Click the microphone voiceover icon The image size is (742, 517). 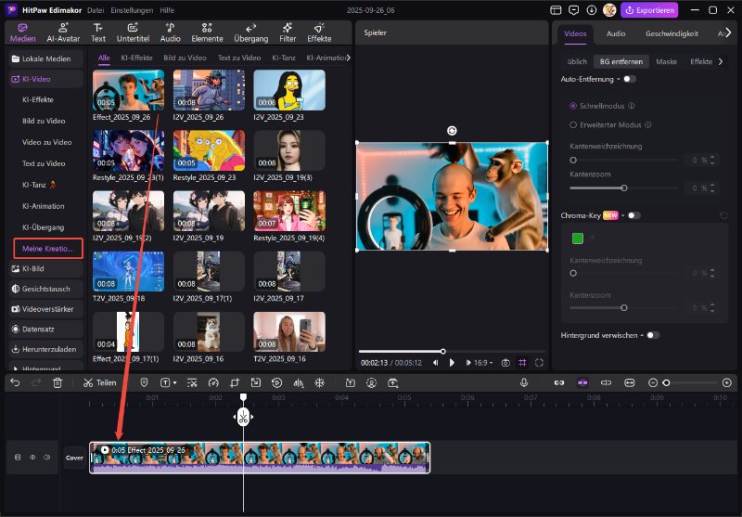coord(524,382)
